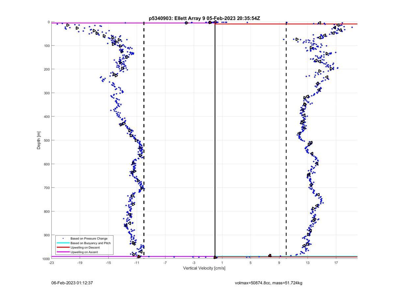The image size is (395, 291).
Task: Click the cyan line swatch in legend
Action: [x=63, y=243]
